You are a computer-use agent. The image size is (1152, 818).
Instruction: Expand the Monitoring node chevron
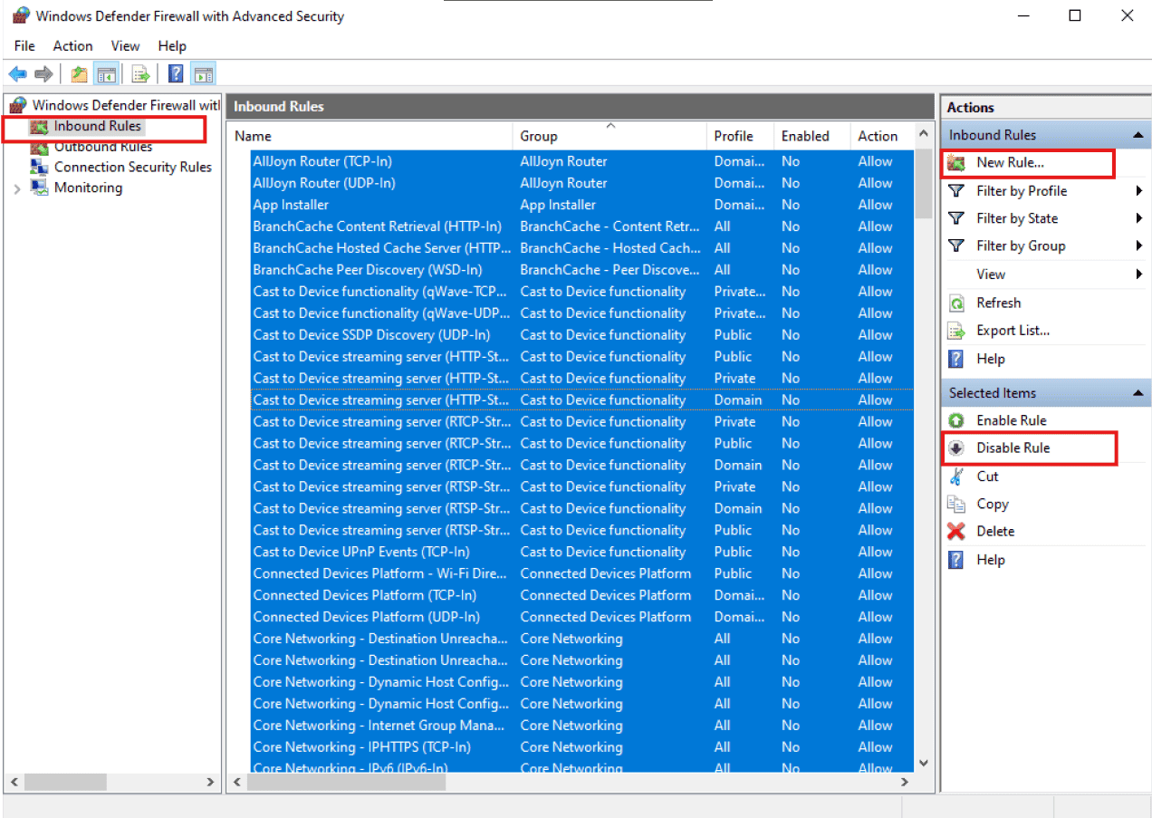pos(17,188)
